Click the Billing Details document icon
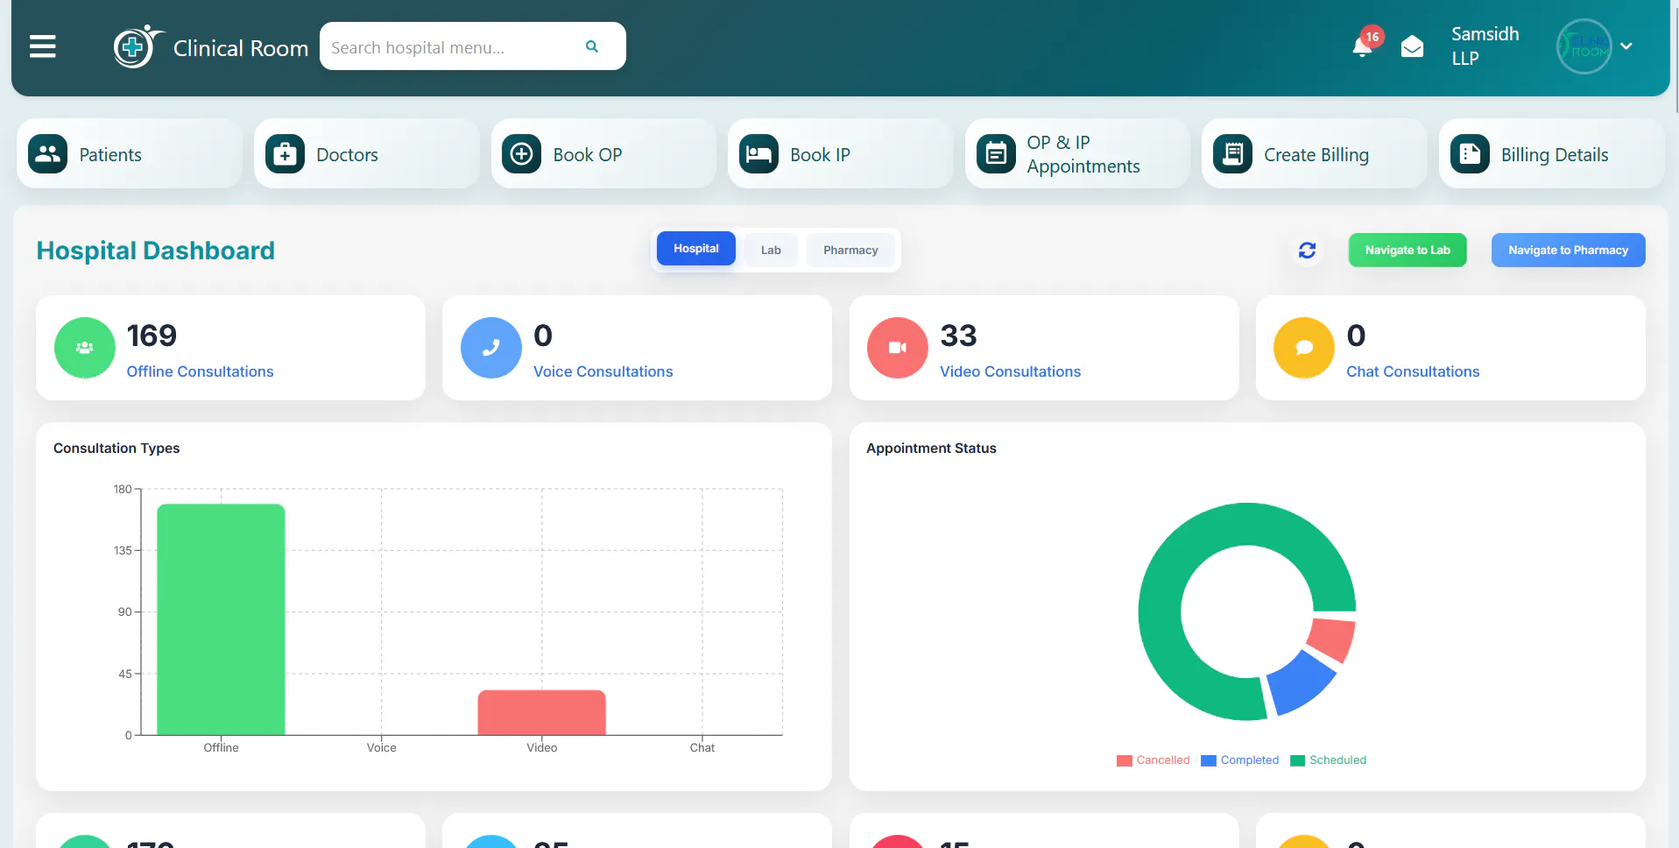1679x848 pixels. tap(1470, 154)
